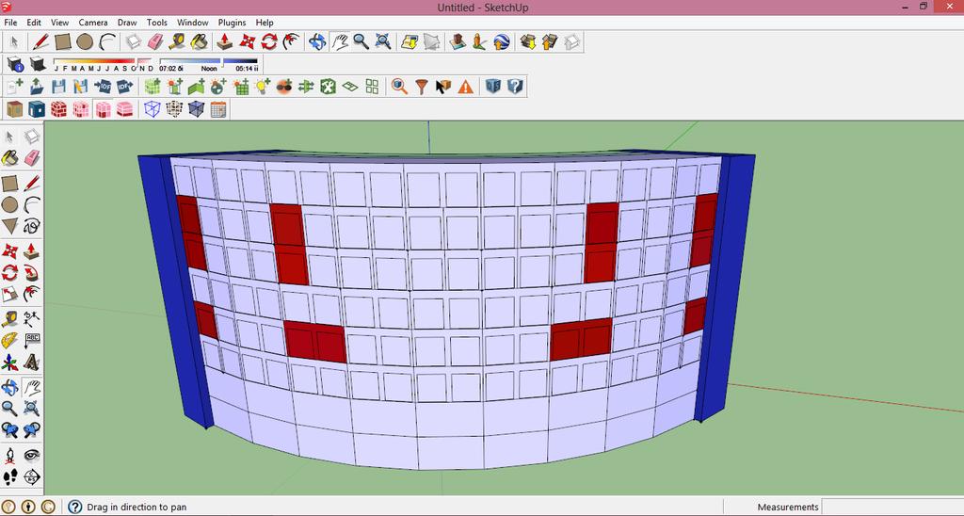Activate the Text label tool
This screenshot has width=964, height=516.
[32, 340]
